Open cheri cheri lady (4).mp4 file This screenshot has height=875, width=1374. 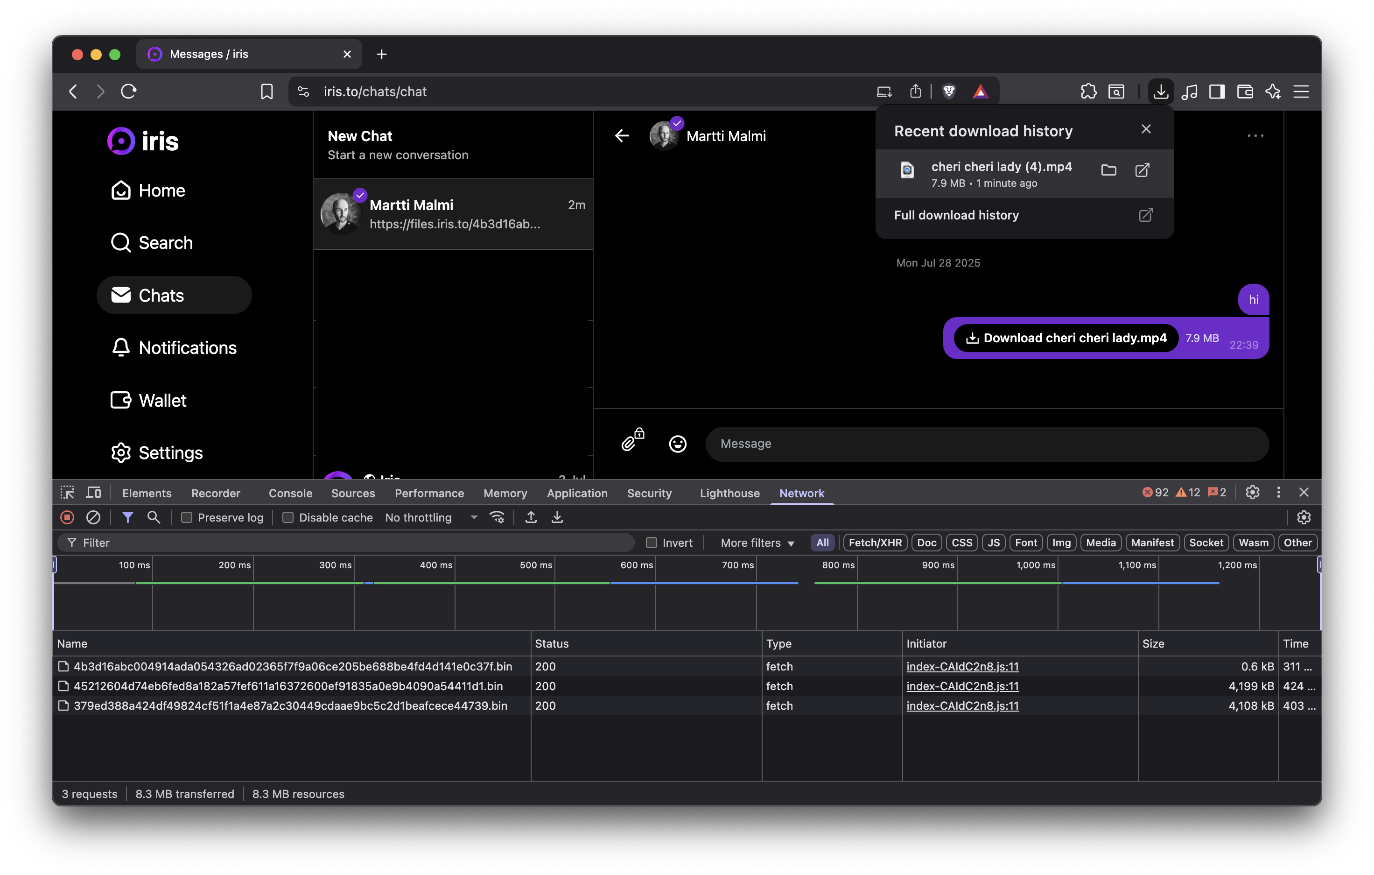tap(1142, 170)
